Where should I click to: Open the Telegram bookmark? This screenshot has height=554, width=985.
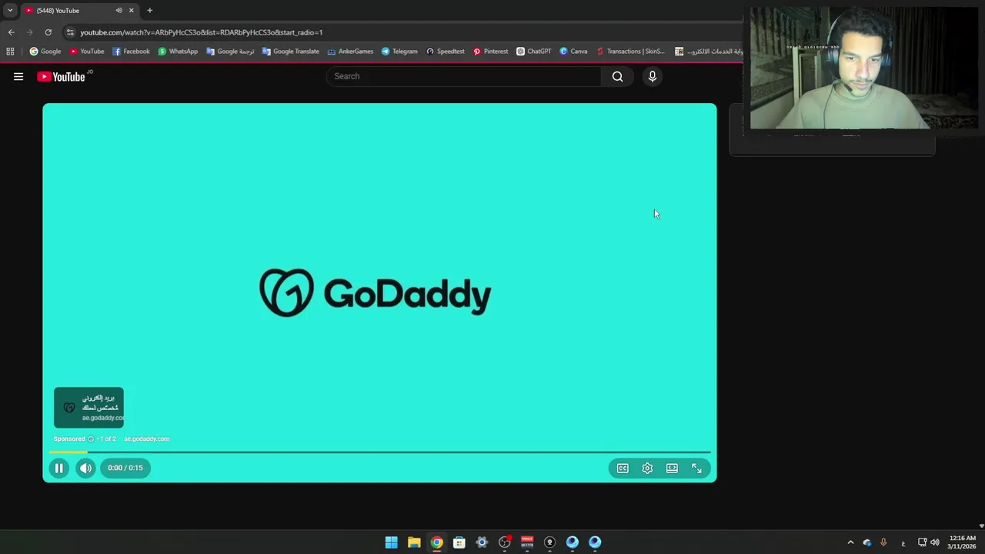coord(399,52)
